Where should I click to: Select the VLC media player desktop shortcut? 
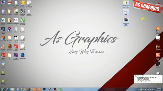click(x=3, y=48)
